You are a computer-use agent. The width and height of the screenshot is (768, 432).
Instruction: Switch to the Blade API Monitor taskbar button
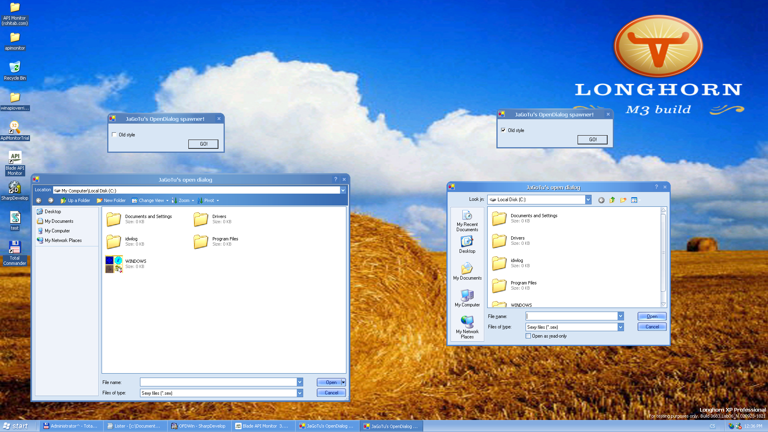tap(263, 426)
